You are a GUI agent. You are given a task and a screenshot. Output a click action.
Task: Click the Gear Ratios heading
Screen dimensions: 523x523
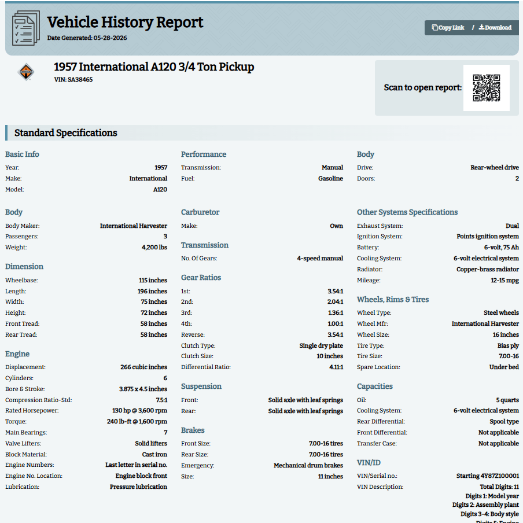[x=201, y=278]
